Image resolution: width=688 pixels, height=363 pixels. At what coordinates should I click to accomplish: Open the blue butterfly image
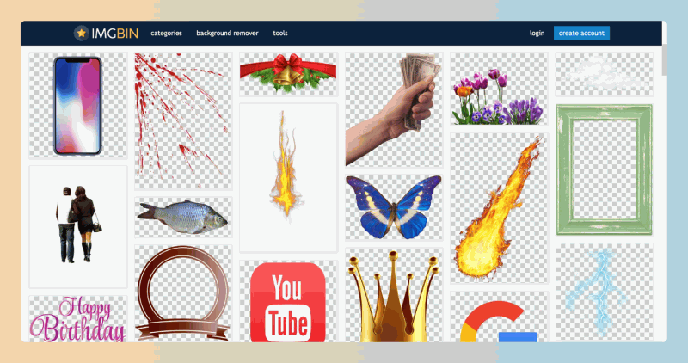pos(394,207)
